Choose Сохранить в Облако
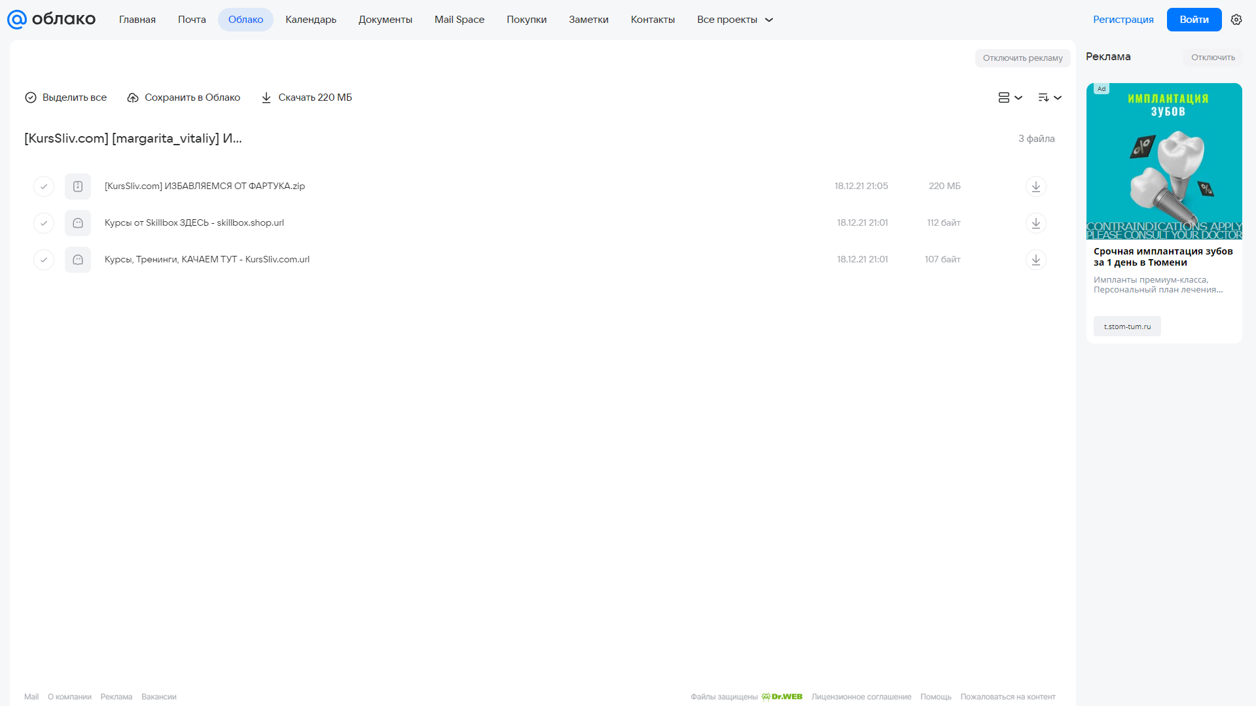The height and width of the screenshot is (706, 1256). coord(184,97)
